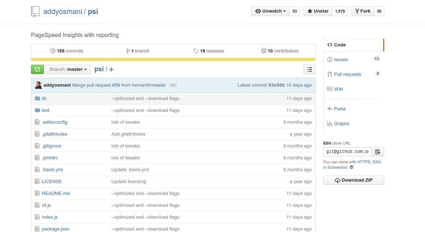Click the Graphs sidebar icon
The image size is (425, 232).
(x=330, y=124)
